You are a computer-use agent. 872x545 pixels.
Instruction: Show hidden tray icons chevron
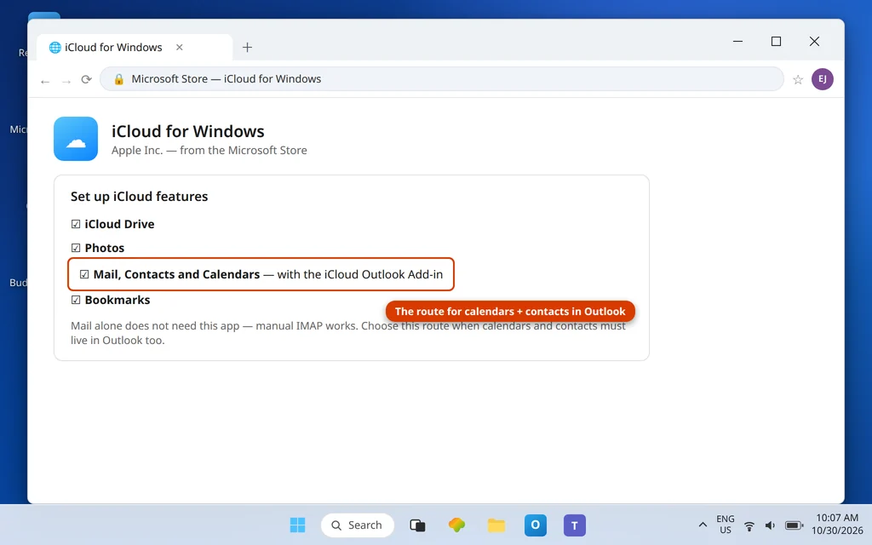tap(703, 525)
